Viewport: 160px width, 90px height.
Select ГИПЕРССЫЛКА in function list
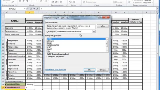(x=76, y=45)
